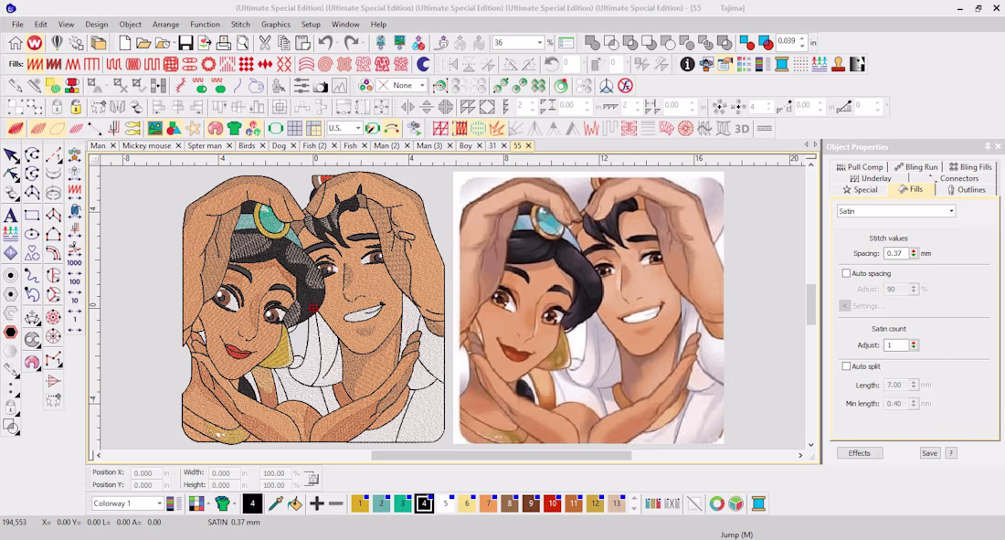Switch to the Mickey mouse document tab
This screenshot has width=1005, height=540.
point(147,145)
